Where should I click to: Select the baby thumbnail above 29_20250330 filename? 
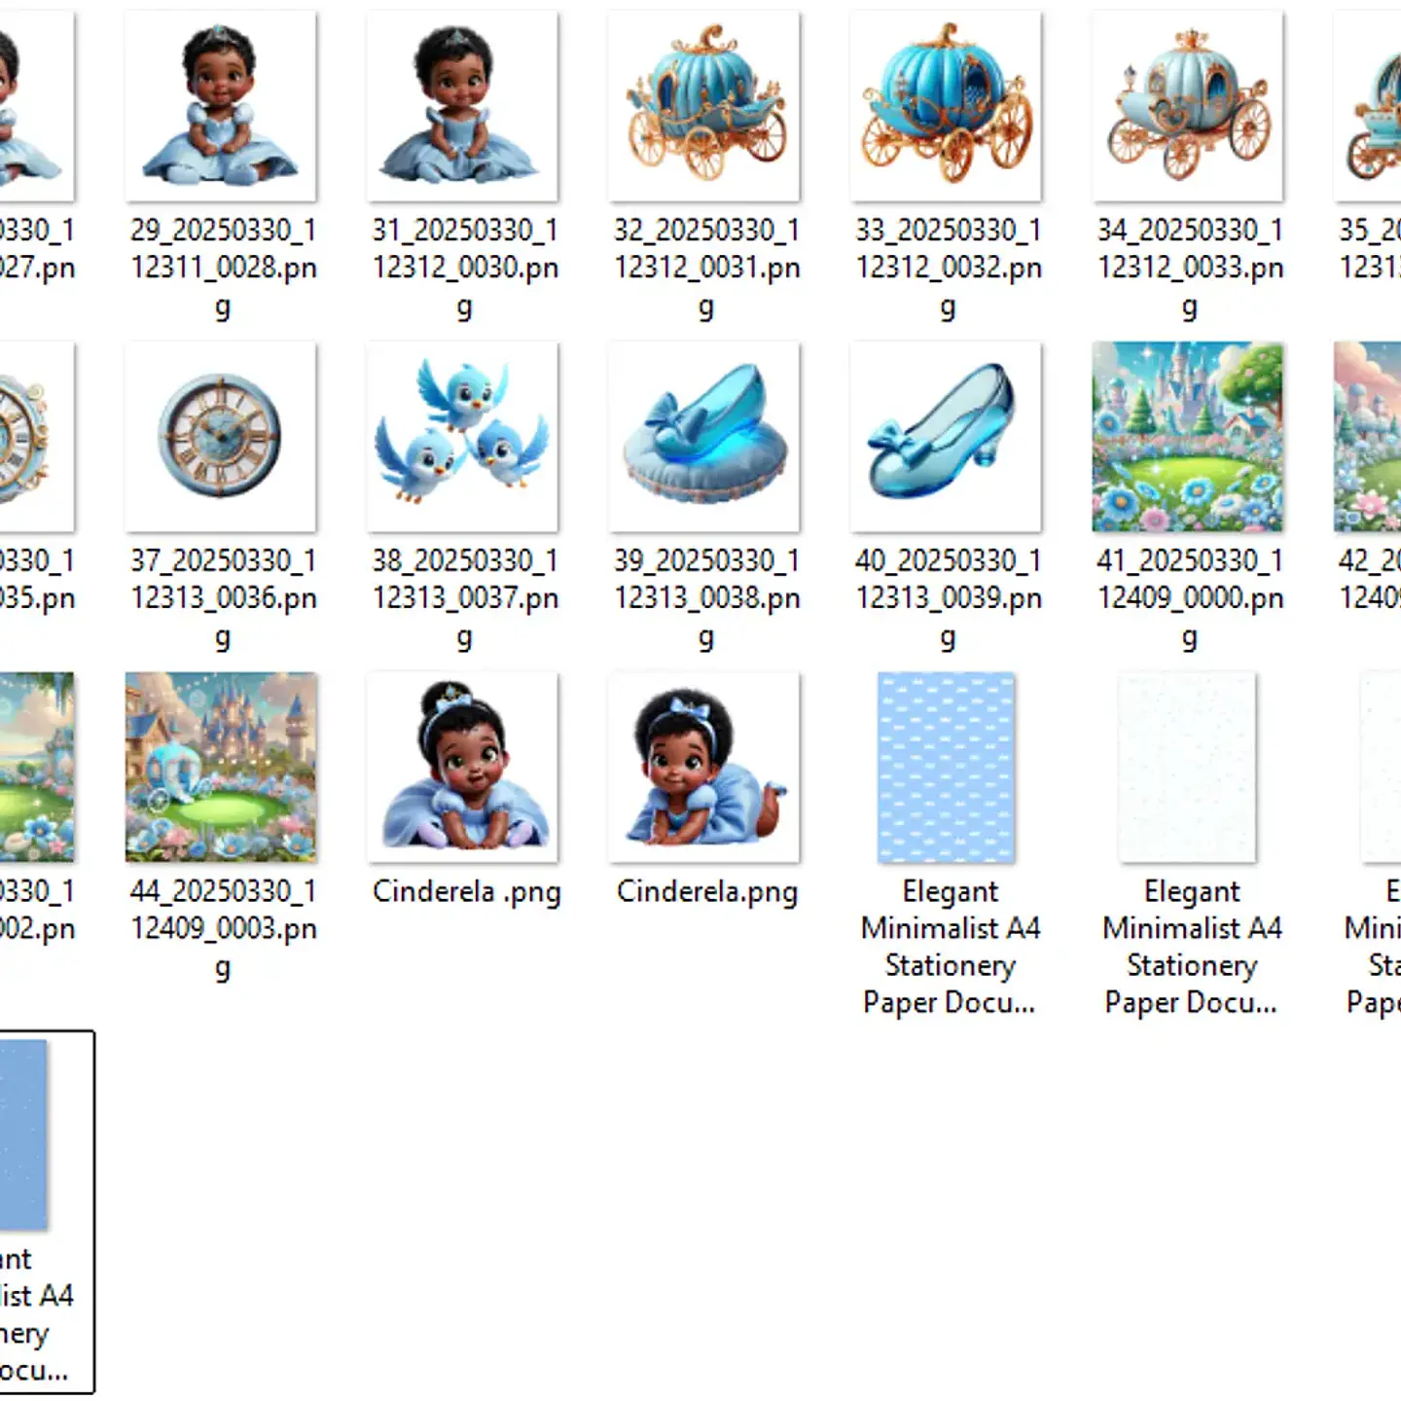coord(221,106)
